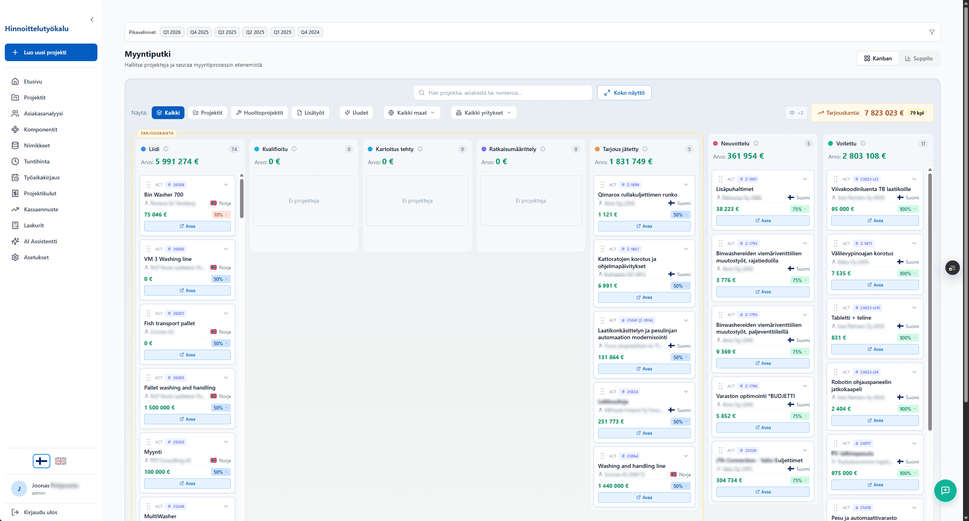Grab the drag handle on Bin Washer 700

tap(148, 185)
